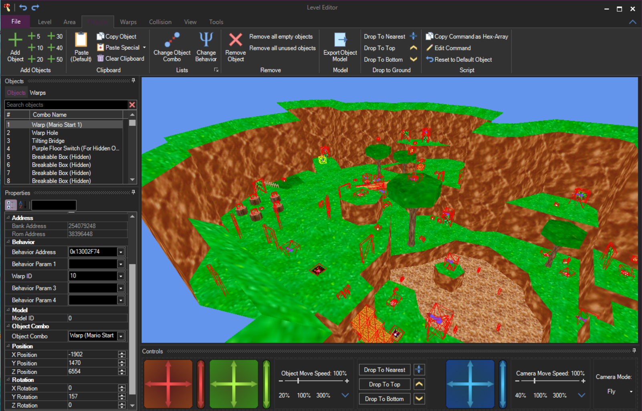Collapse the ribbon with the chevron
Screen dimensions: 642x411
[x=632, y=22]
